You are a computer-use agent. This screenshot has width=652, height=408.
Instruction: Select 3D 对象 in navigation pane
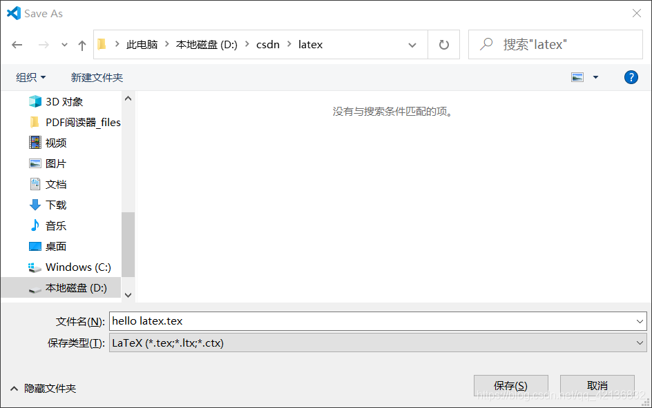point(64,102)
